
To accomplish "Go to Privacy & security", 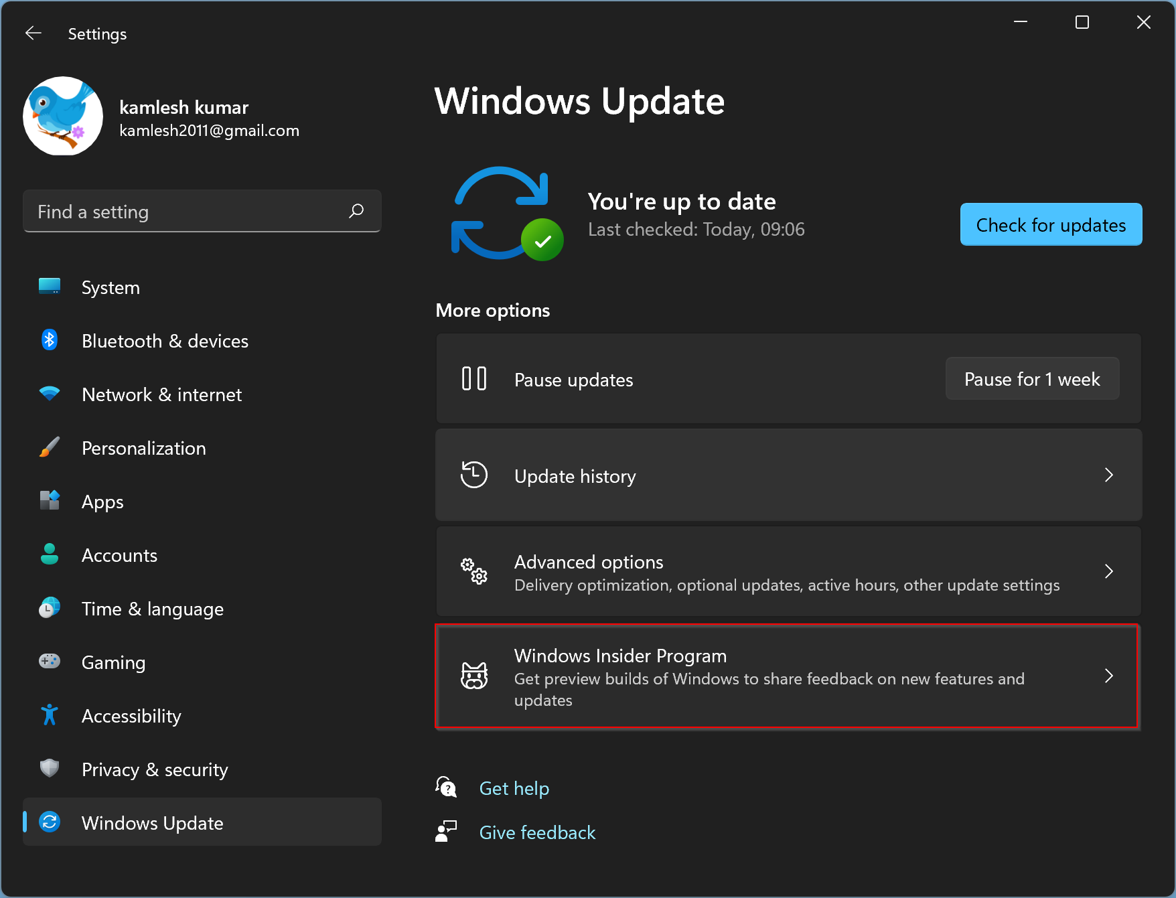I will tap(202, 770).
